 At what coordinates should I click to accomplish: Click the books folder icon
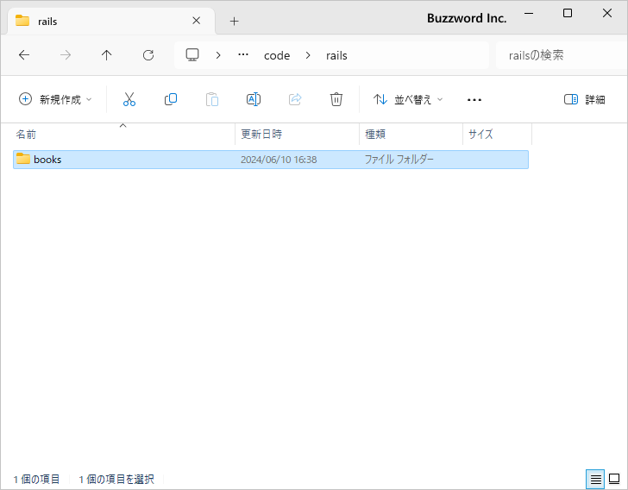[x=23, y=159]
